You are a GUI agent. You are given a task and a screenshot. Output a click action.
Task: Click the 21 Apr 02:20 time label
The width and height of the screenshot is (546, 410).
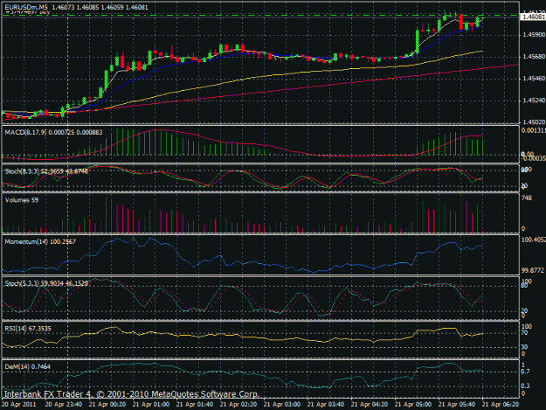[238, 405]
